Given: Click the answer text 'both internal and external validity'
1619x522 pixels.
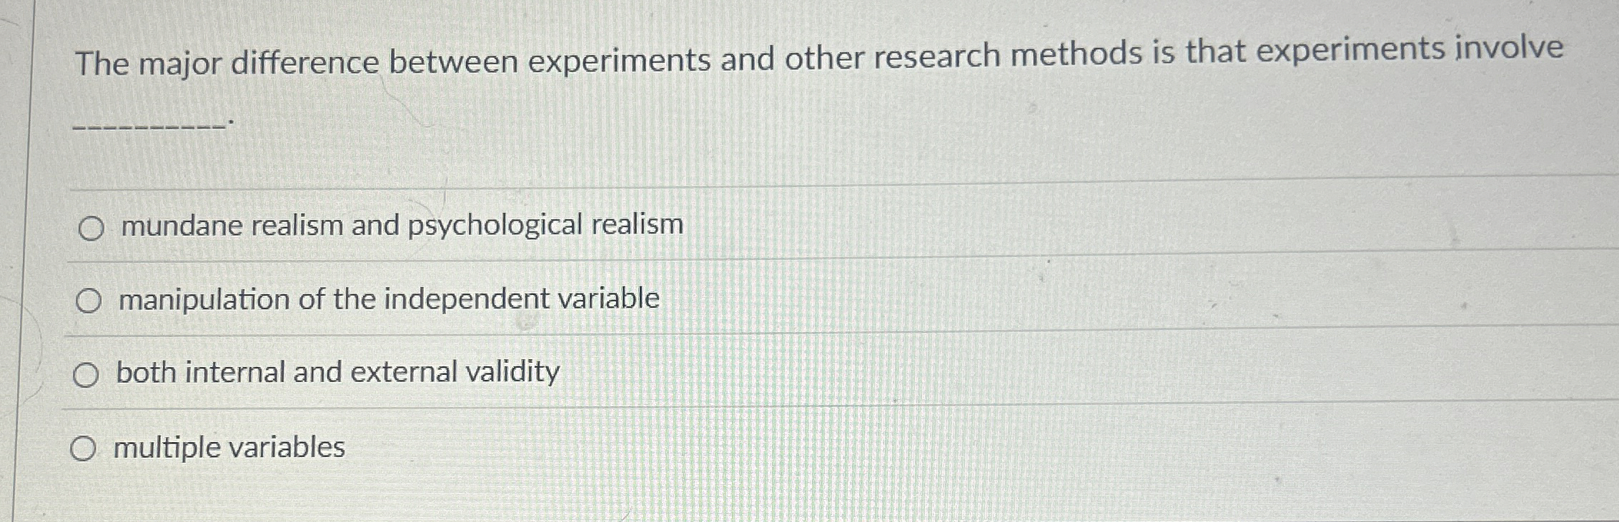Looking at the screenshot, I should (x=337, y=371).
